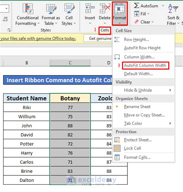Open the Tab Color submenu arrow

[170, 123]
